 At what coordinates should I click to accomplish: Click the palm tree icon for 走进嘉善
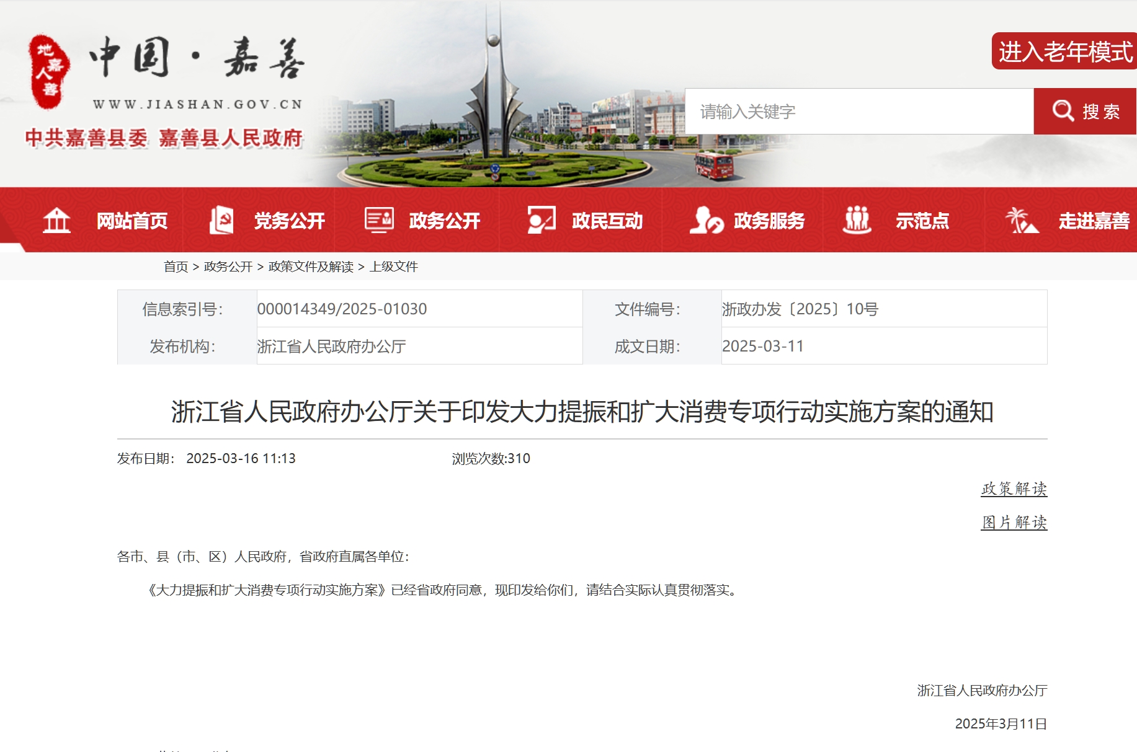[1021, 220]
